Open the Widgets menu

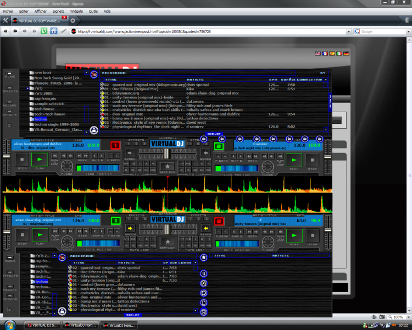[x=77, y=11]
